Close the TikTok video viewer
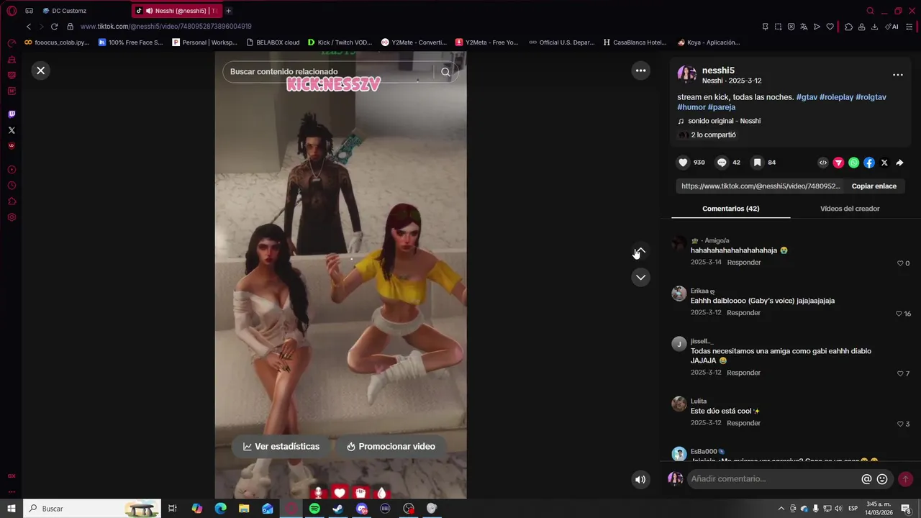 (40, 71)
